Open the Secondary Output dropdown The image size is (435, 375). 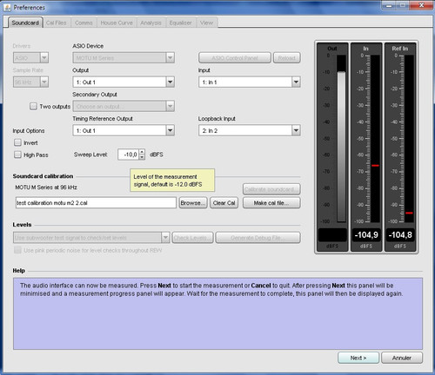tap(124, 106)
